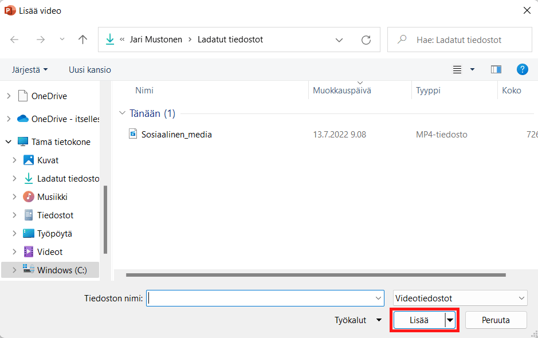
Task: Expand the OneDrive - itselle tree node
Action: tap(9, 119)
